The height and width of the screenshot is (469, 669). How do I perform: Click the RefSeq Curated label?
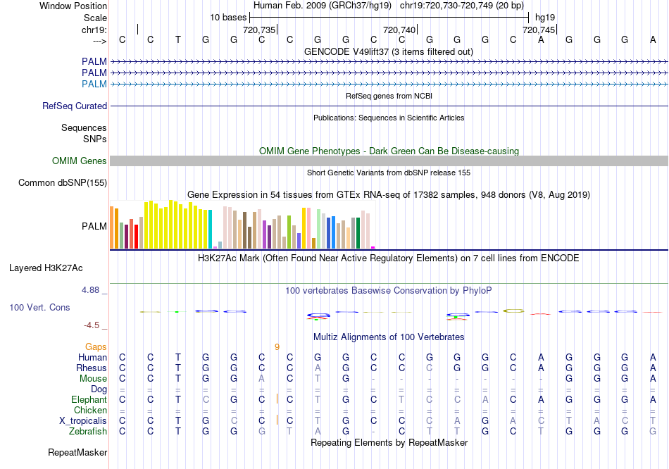click(x=75, y=106)
